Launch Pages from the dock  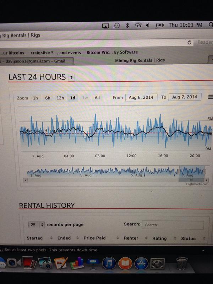[x=61, y=263]
